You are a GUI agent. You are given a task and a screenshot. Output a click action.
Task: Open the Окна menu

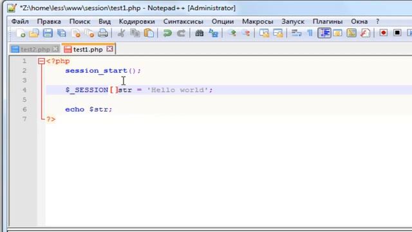[359, 21]
